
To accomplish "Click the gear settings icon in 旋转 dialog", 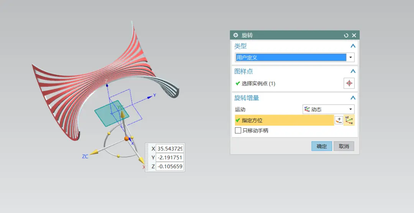I will click(x=235, y=35).
